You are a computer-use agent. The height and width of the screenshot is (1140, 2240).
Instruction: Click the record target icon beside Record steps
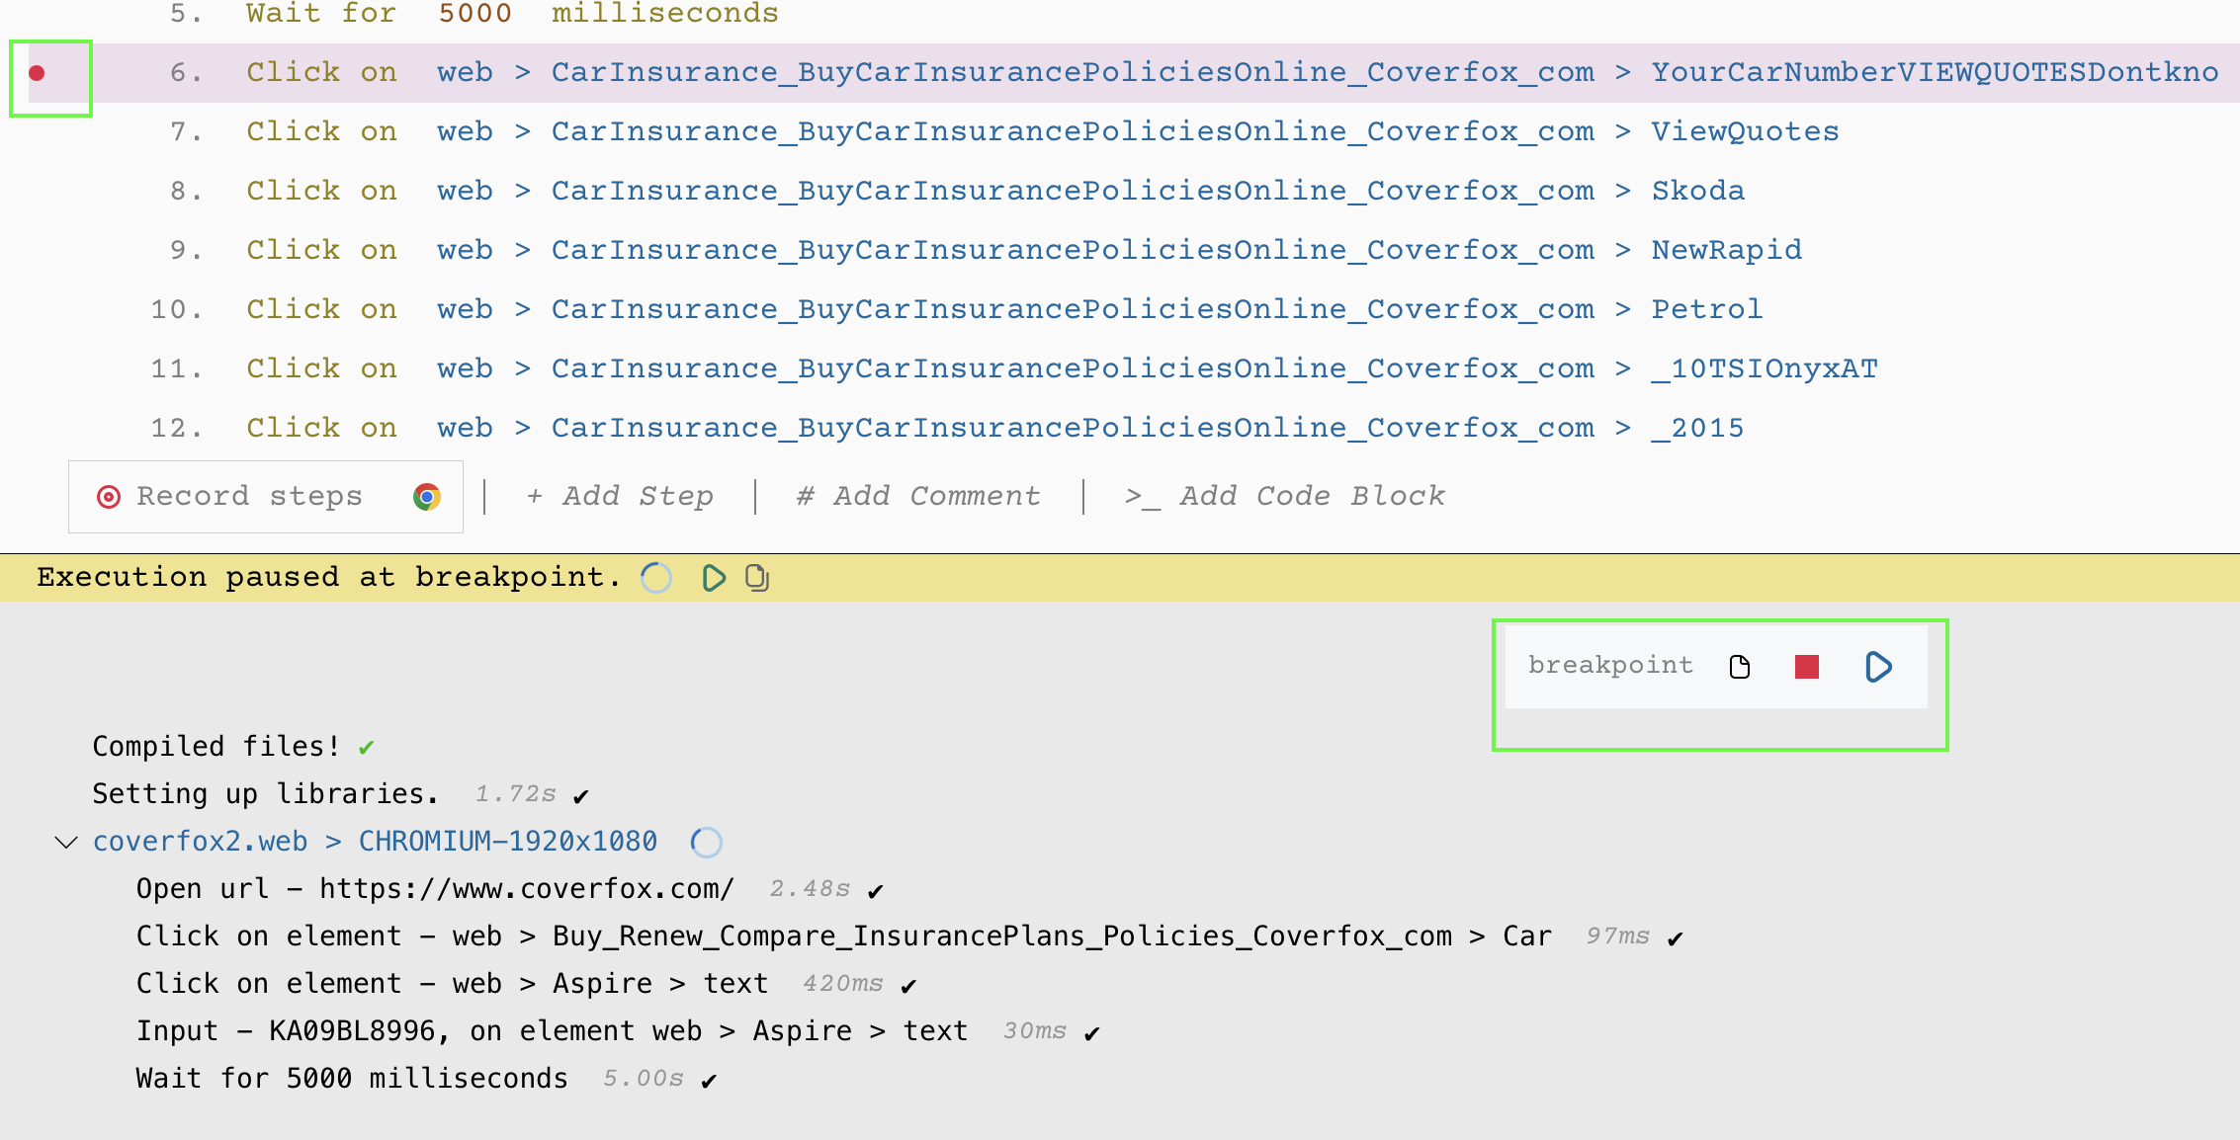[109, 496]
